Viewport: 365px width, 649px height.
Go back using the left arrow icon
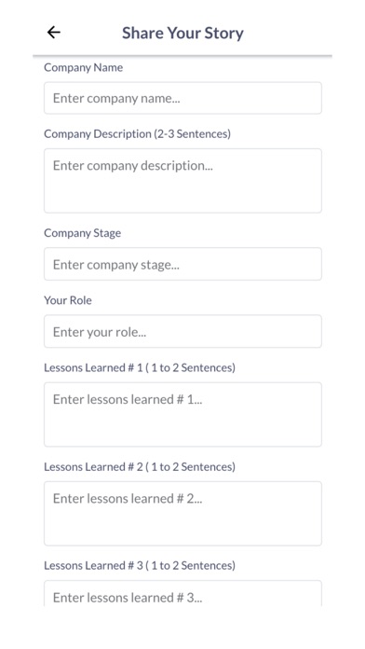coord(54,33)
